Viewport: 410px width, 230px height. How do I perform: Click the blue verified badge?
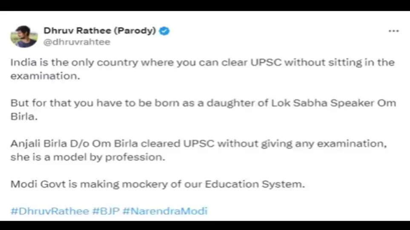(x=165, y=31)
